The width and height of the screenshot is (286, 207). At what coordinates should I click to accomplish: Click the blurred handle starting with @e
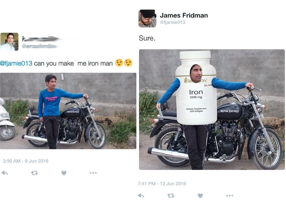[x=39, y=46]
